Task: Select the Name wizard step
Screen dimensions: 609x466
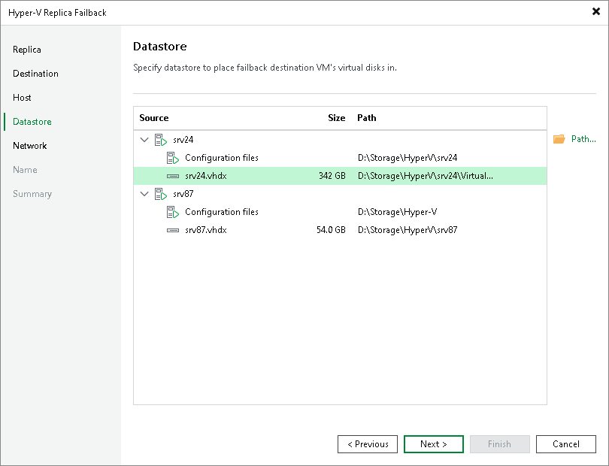Action: 25,170
